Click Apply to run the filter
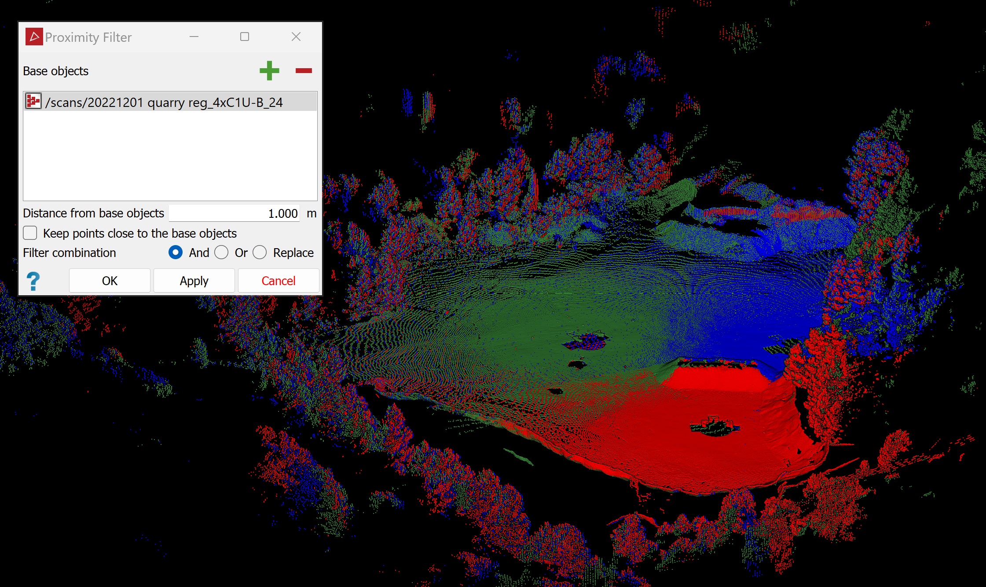 click(194, 281)
